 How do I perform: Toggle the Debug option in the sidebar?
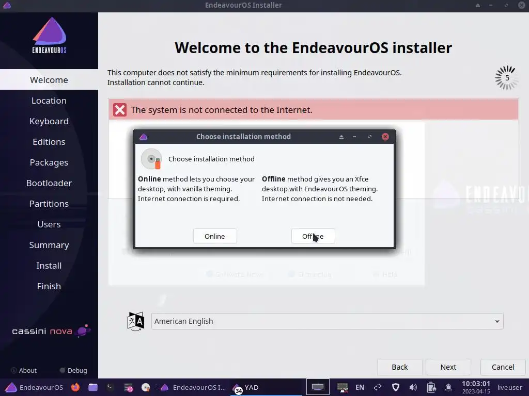click(73, 370)
